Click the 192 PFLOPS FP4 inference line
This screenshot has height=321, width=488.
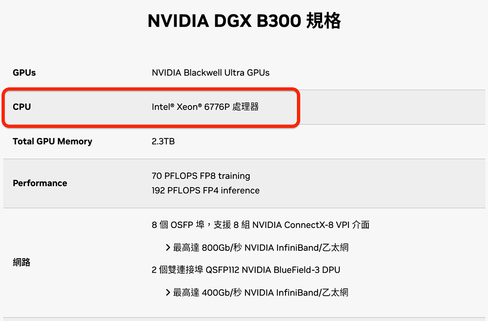pyautogui.click(x=205, y=190)
